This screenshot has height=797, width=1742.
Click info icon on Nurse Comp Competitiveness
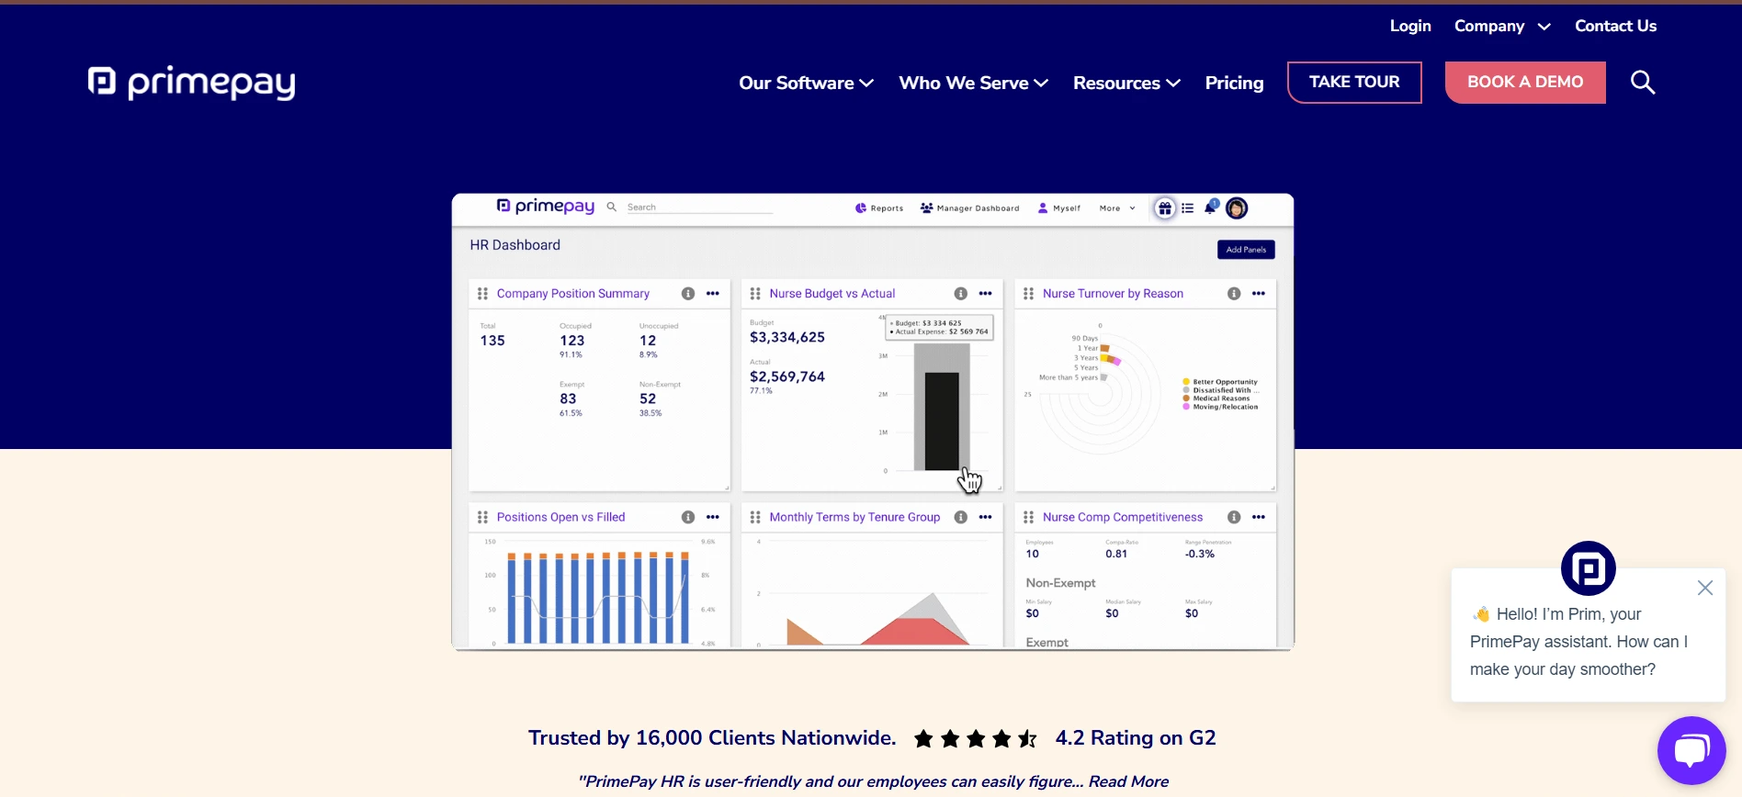click(1234, 518)
